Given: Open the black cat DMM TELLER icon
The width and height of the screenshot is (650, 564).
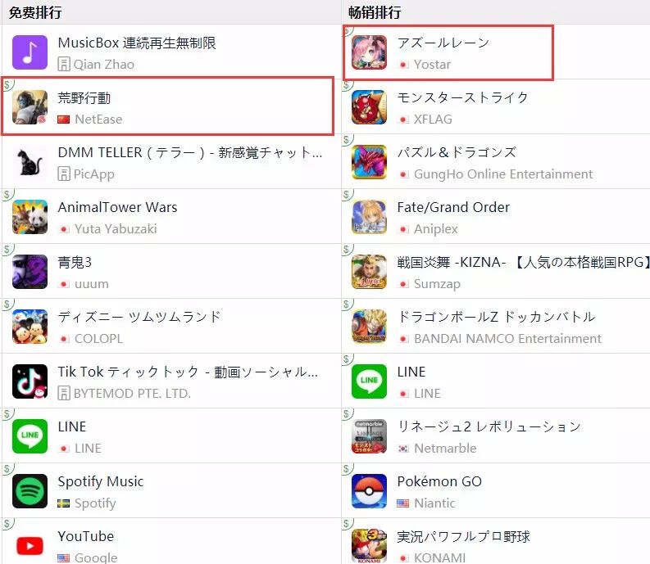Looking at the screenshot, I should click(30, 162).
